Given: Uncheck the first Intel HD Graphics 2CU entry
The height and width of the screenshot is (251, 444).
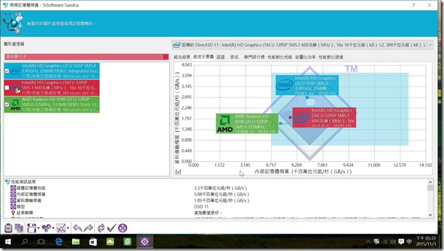Looking at the screenshot, I should pyautogui.click(x=7, y=71).
